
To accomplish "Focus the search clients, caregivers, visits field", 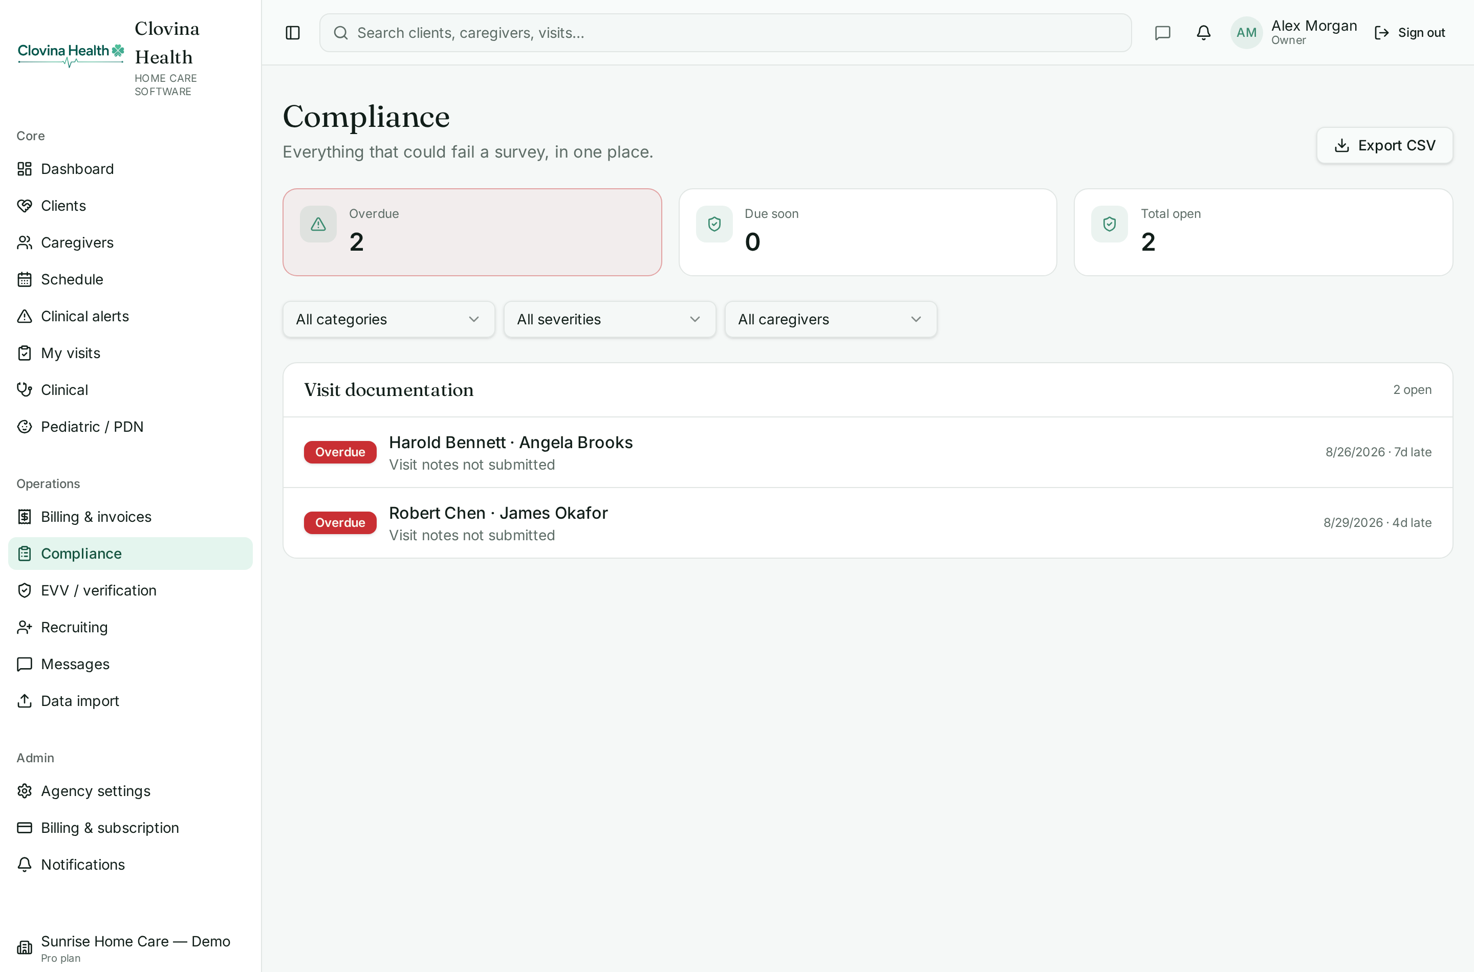I will tap(726, 33).
